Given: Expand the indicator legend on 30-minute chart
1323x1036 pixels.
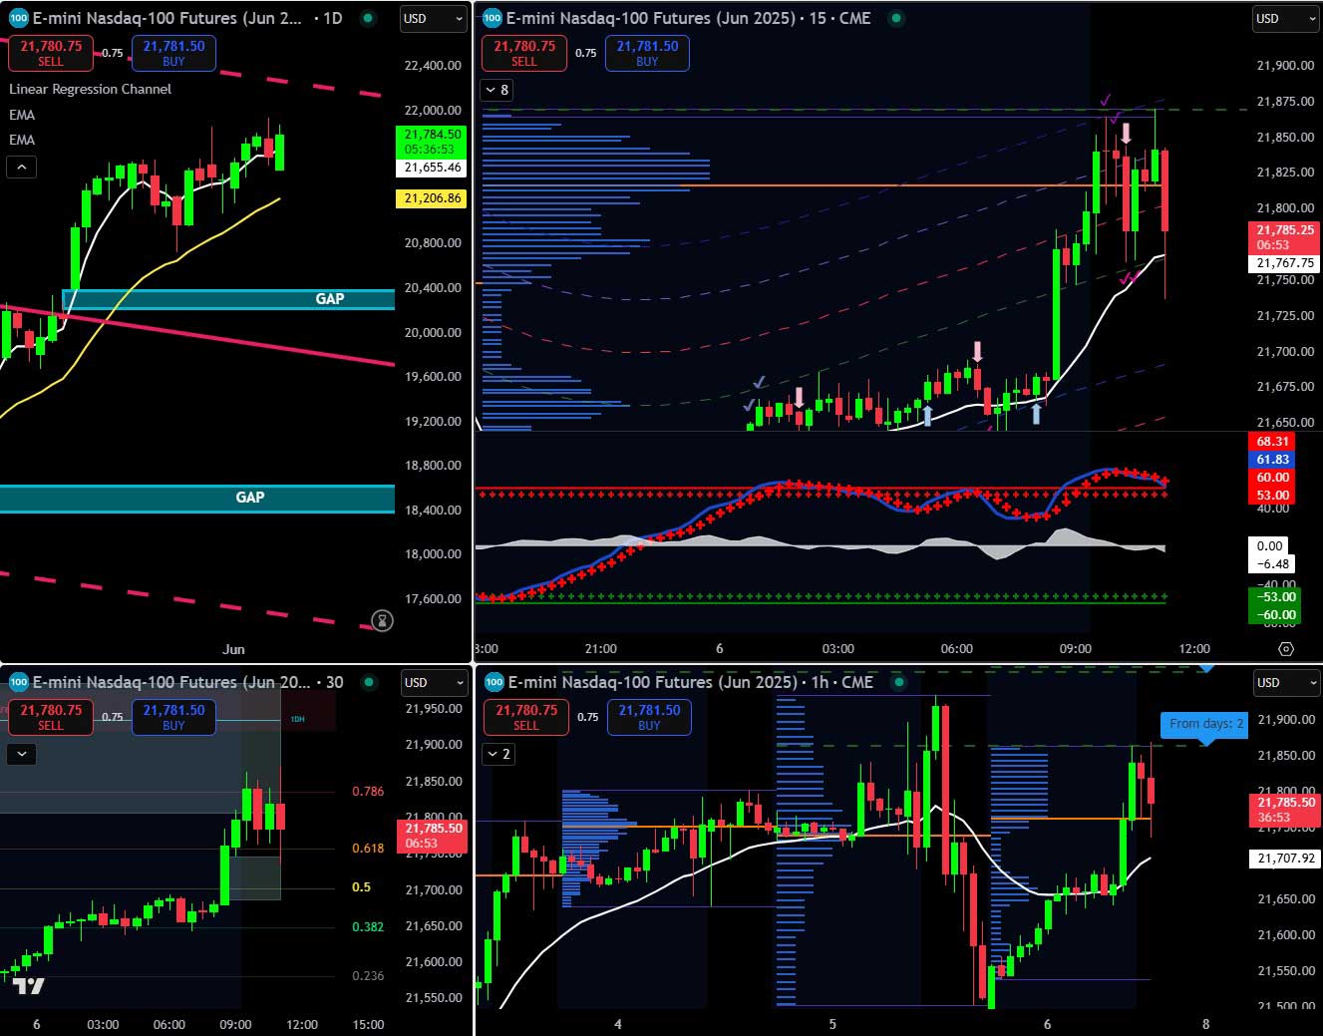Looking at the screenshot, I should 22,754.
